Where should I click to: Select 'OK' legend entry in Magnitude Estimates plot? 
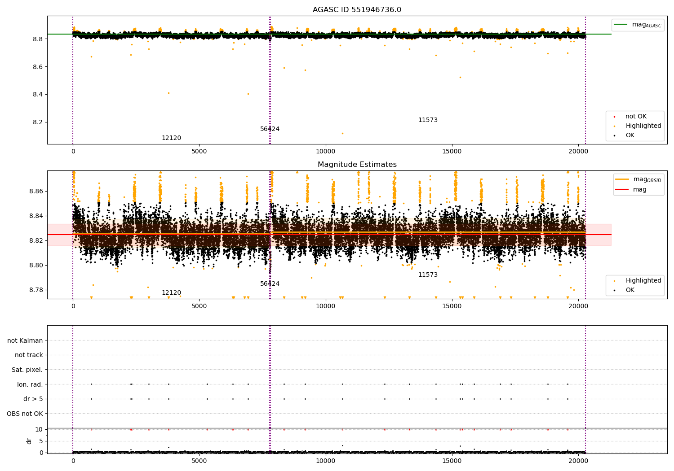point(630,290)
